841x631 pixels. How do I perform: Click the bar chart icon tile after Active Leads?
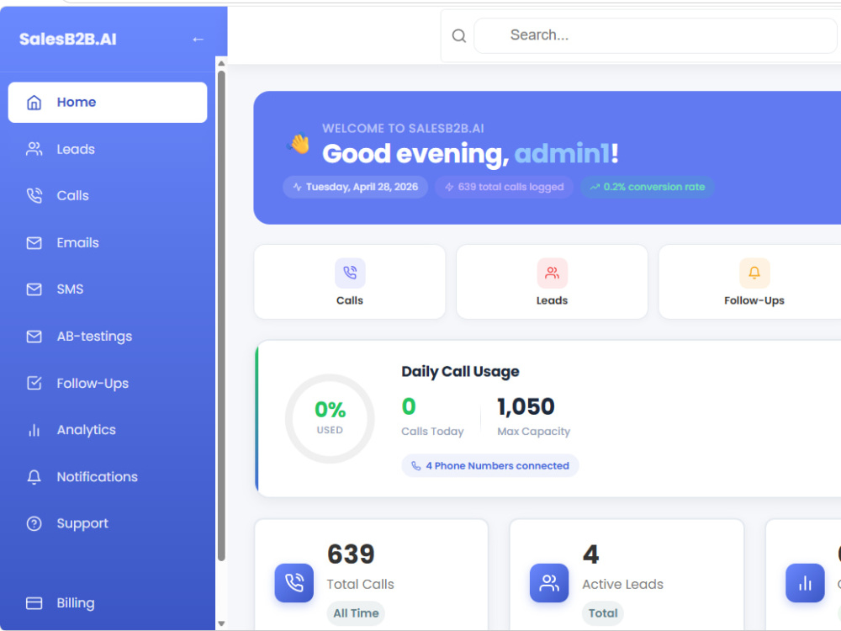tap(805, 583)
